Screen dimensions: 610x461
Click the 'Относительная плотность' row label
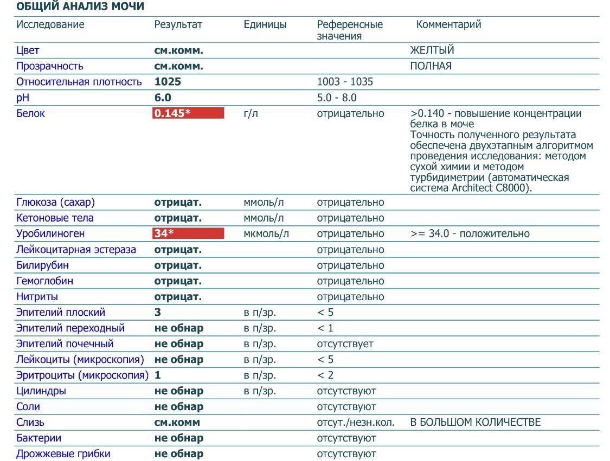click(x=79, y=82)
